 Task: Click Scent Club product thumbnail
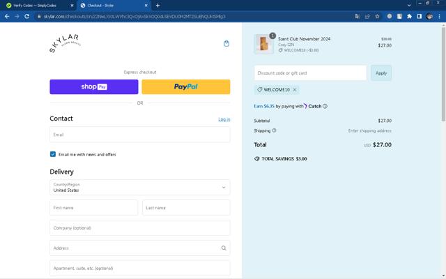tap(263, 44)
